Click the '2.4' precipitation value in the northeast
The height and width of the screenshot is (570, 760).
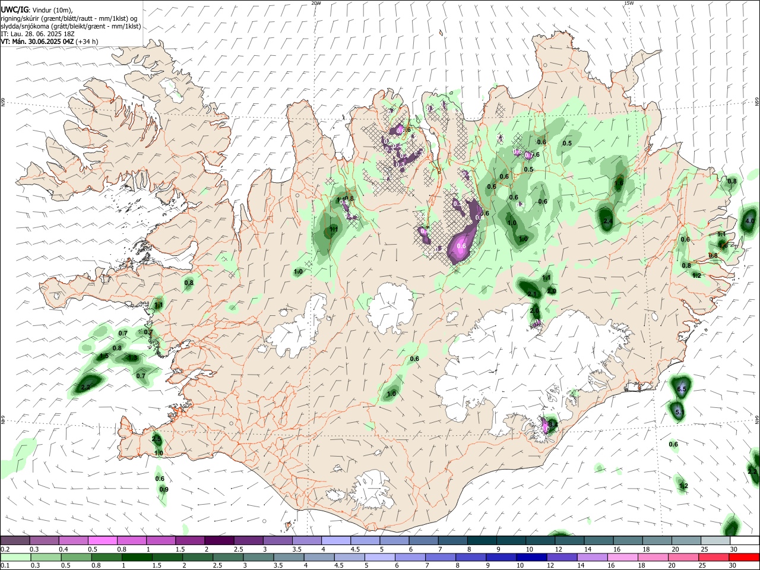click(608, 221)
